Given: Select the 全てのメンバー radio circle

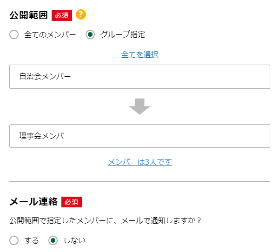Looking at the screenshot, I should pyautogui.click(x=14, y=34).
